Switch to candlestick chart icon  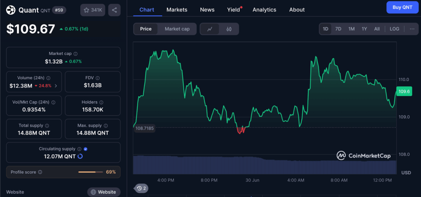pyautogui.click(x=229, y=29)
